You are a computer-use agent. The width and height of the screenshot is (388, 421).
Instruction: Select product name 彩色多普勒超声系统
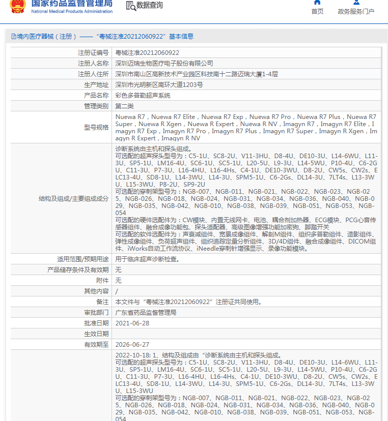[143, 96]
